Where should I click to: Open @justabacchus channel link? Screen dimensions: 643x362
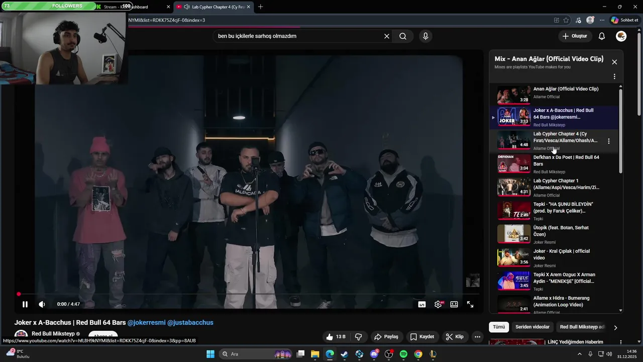pos(190,323)
